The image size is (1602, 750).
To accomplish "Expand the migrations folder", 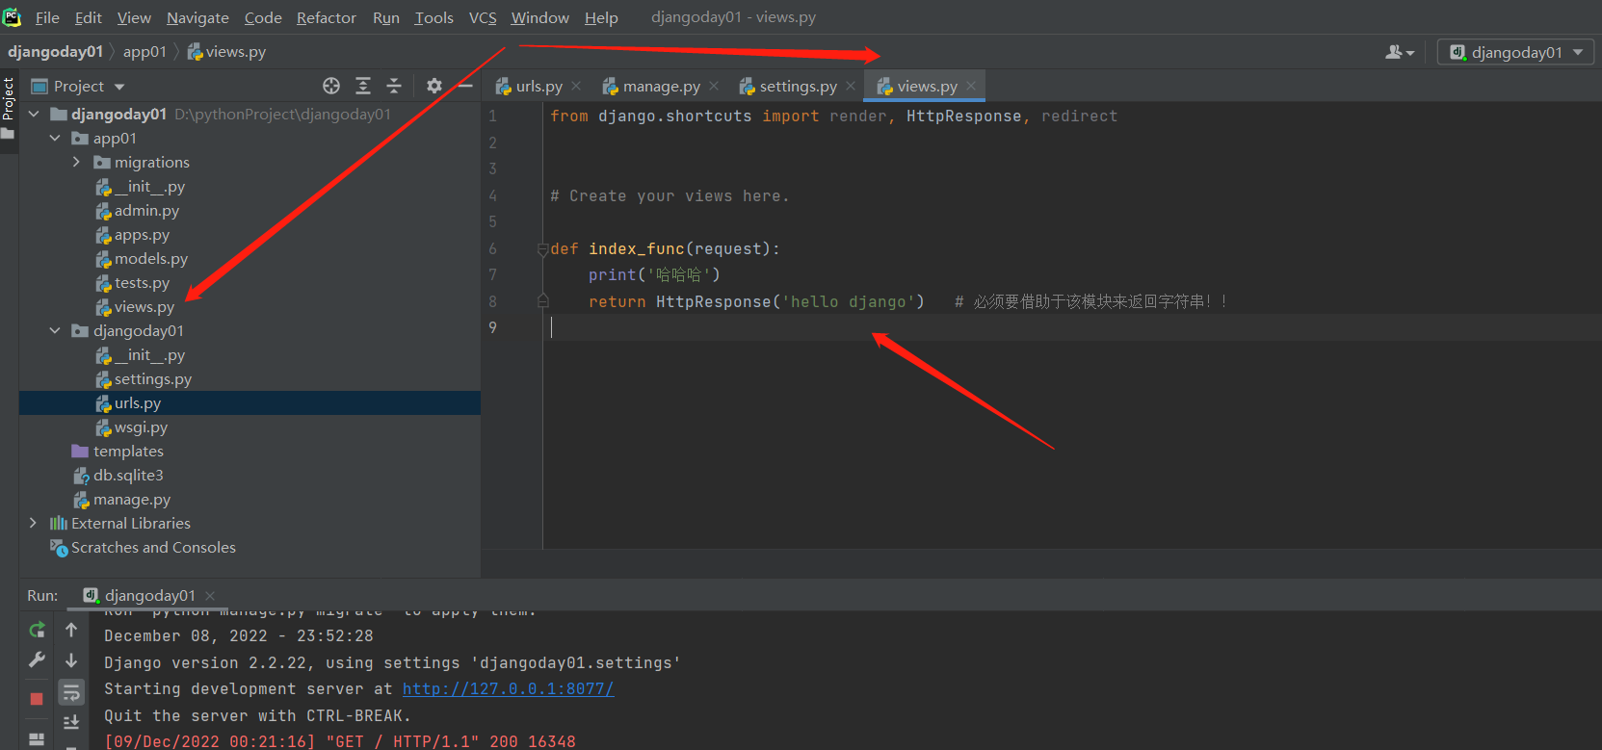I will pyautogui.click(x=76, y=162).
